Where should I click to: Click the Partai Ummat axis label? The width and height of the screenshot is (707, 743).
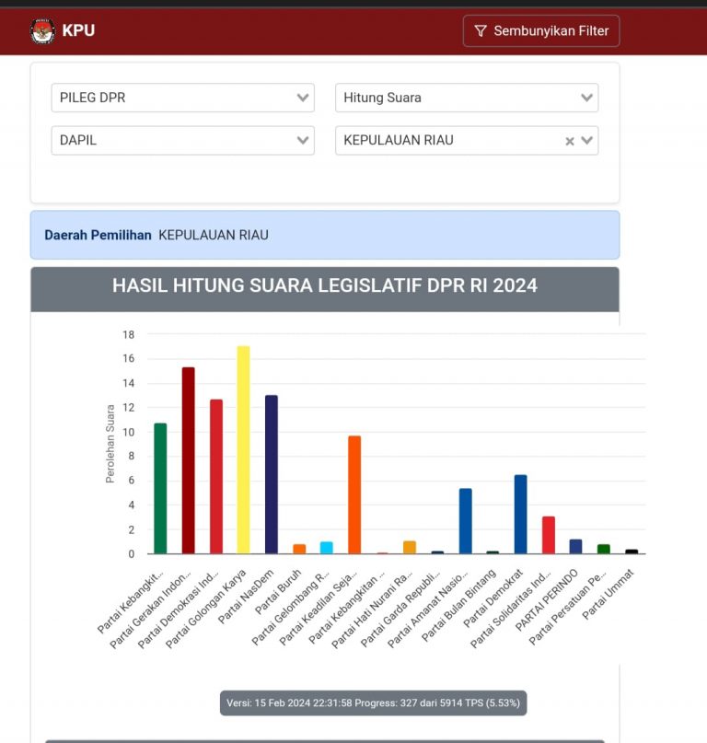(x=608, y=594)
